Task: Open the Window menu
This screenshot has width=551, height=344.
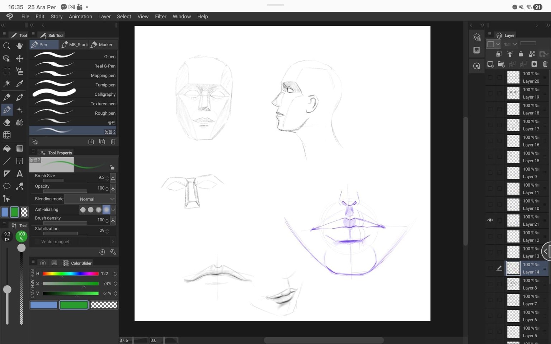Action: pyautogui.click(x=182, y=16)
